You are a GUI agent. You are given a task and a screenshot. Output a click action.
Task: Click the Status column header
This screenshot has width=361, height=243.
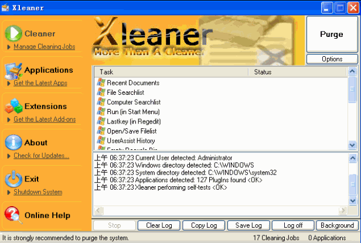(298, 72)
